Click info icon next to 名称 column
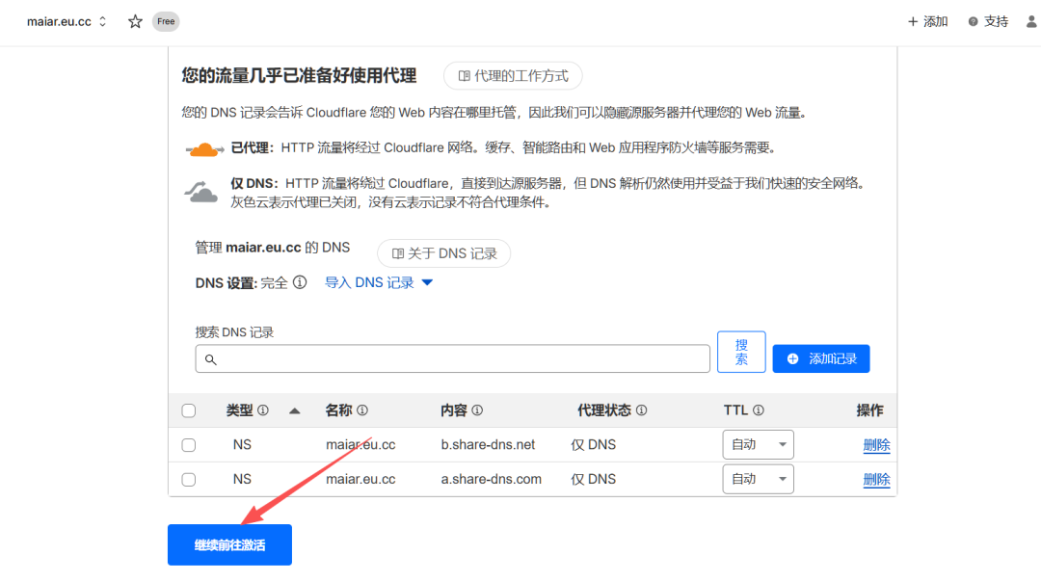This screenshot has width=1041, height=581. 362,410
